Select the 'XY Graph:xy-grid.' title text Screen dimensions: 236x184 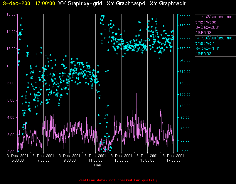click(x=81, y=4)
